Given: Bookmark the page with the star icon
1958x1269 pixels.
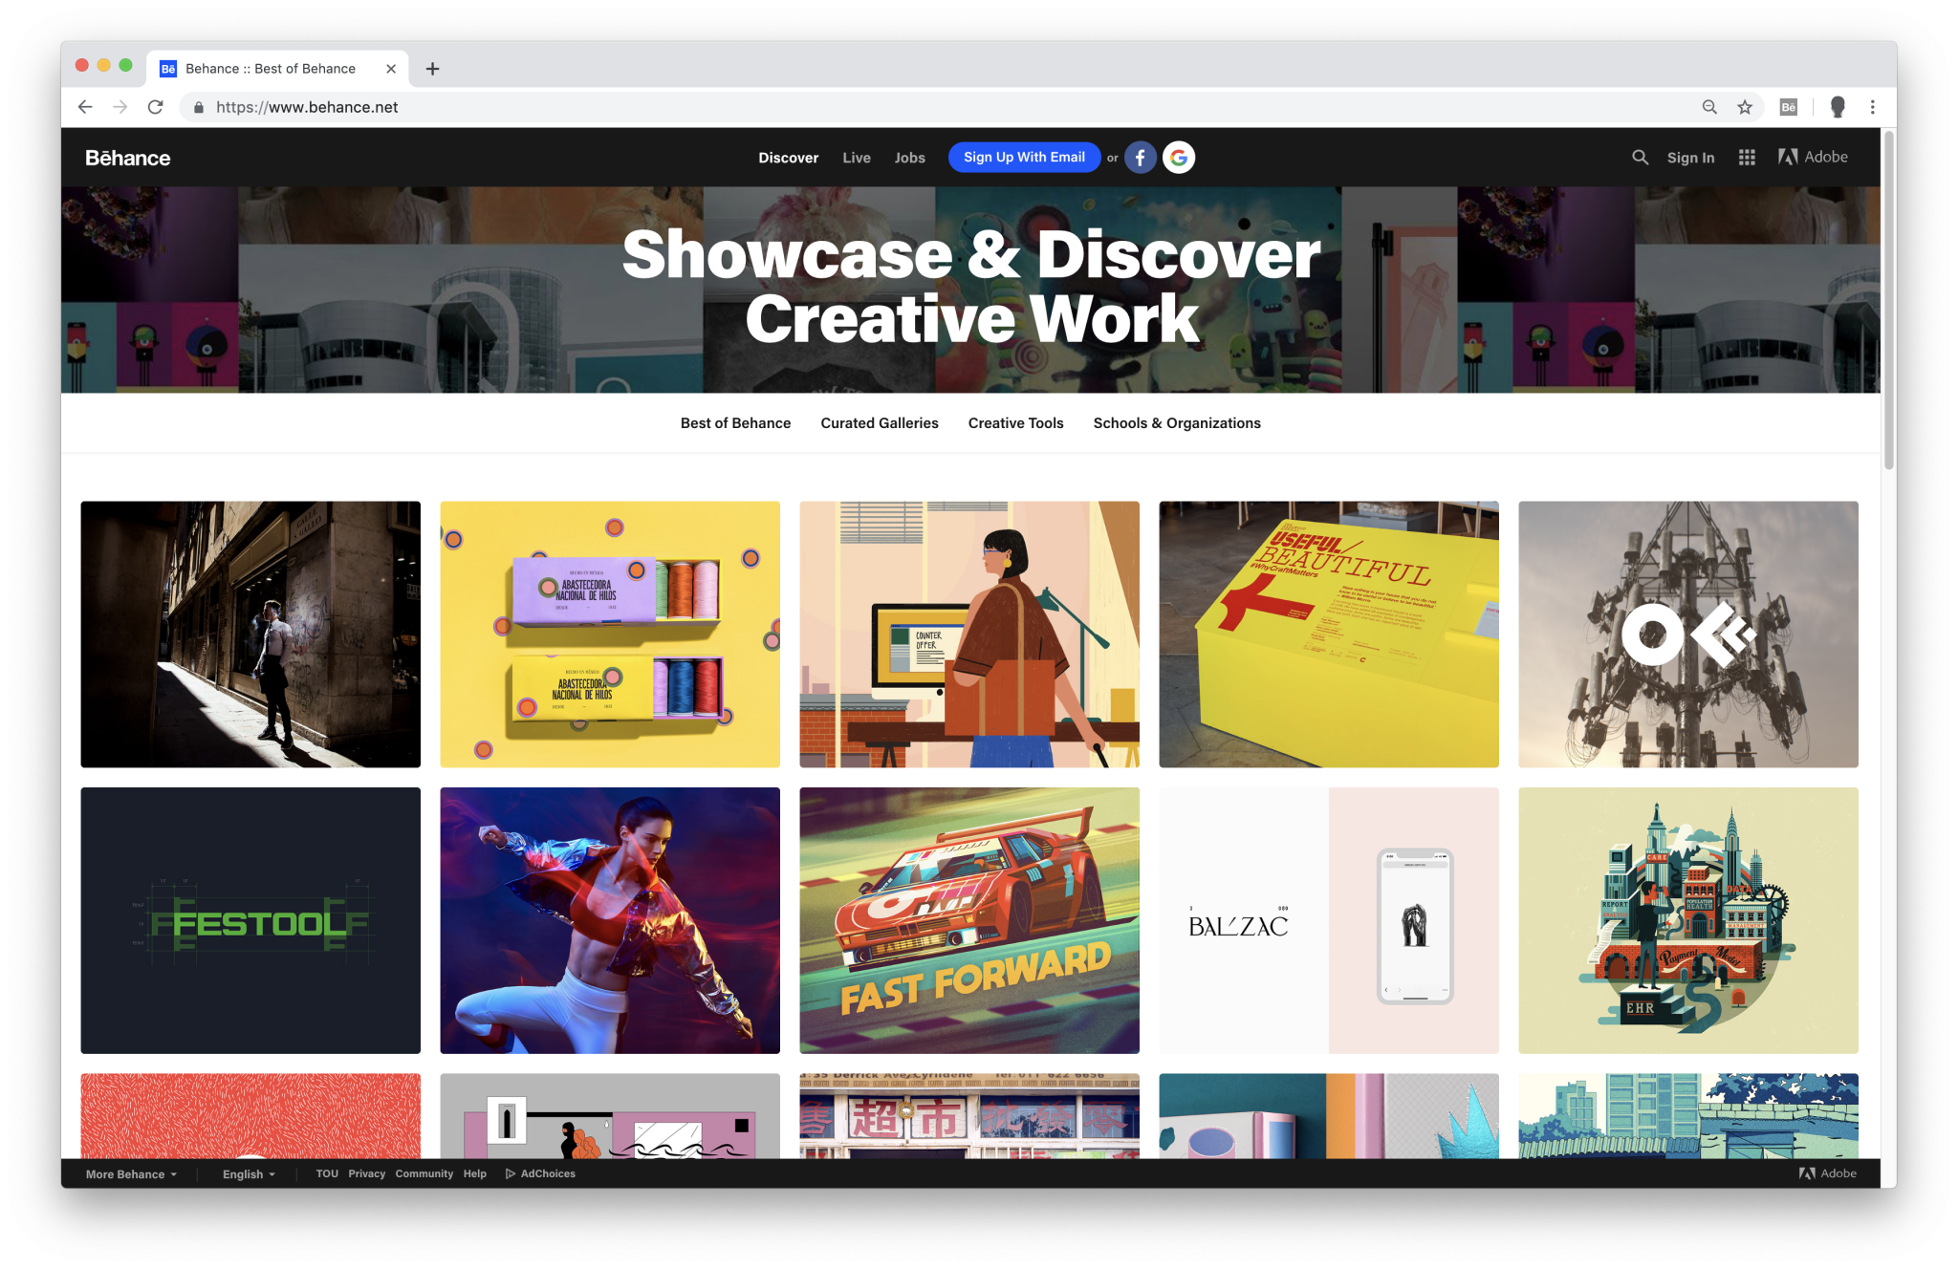Looking at the screenshot, I should 1745,107.
